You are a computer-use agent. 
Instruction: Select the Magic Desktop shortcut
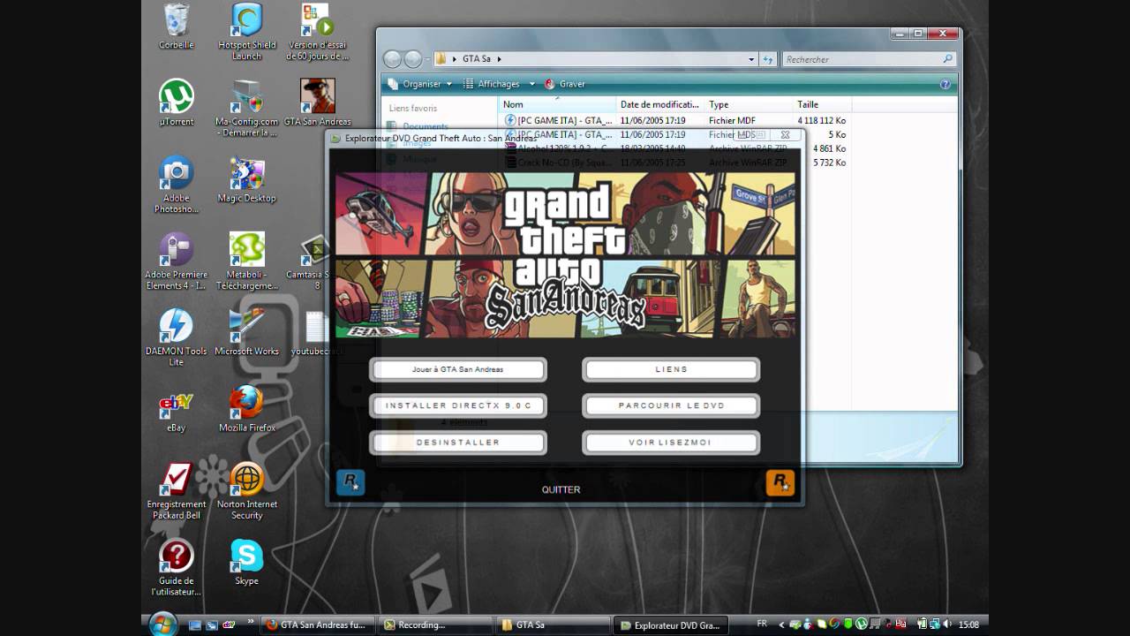(246, 179)
